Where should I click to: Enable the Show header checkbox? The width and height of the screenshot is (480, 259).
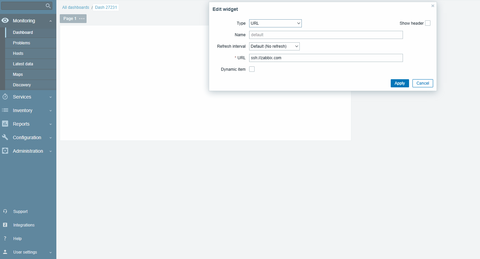(x=428, y=23)
